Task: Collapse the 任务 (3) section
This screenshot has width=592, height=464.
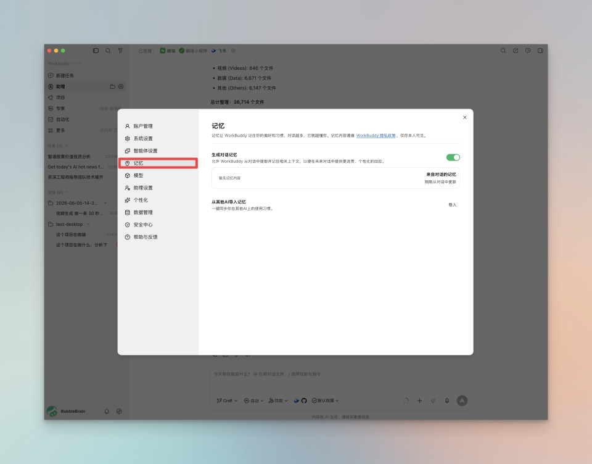Action: (x=58, y=146)
